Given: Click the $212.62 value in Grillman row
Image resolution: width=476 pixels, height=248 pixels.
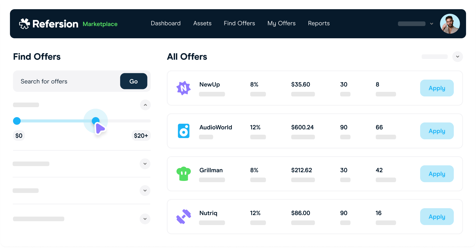Looking at the screenshot, I should point(302,170).
